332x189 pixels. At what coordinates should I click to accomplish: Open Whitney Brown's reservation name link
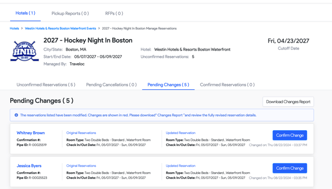pos(31,133)
